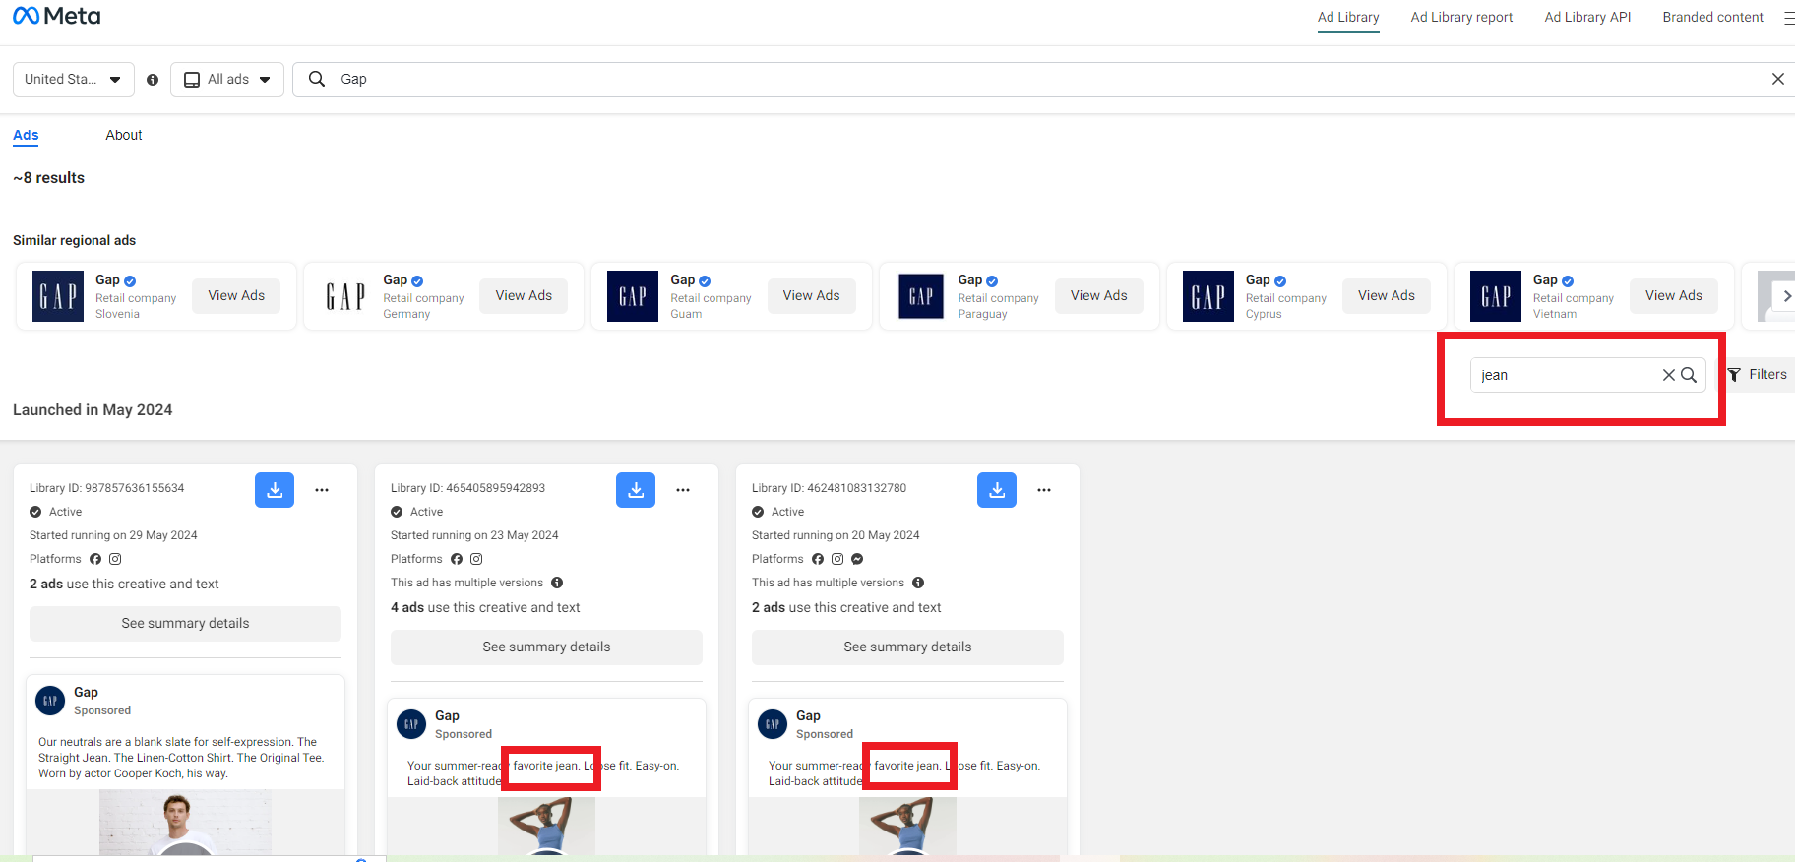
Task: Clear the 'jean' keyword filter
Action: [1668, 375]
